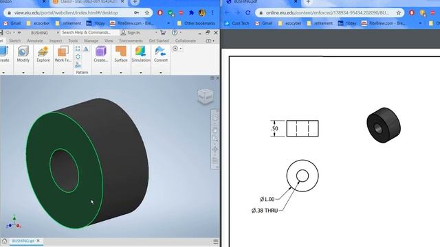Open the Tools ribbon tab
The width and height of the screenshot is (440, 247).
(x=73, y=41)
